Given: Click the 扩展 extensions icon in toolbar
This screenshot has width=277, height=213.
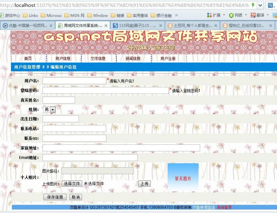Looking at the screenshot, I should [x=209, y=15].
